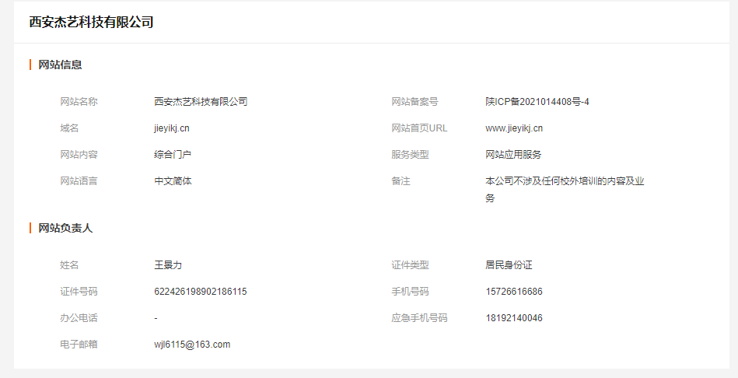
Task: Click the 中文简体 website language value
Action: pyautogui.click(x=173, y=181)
